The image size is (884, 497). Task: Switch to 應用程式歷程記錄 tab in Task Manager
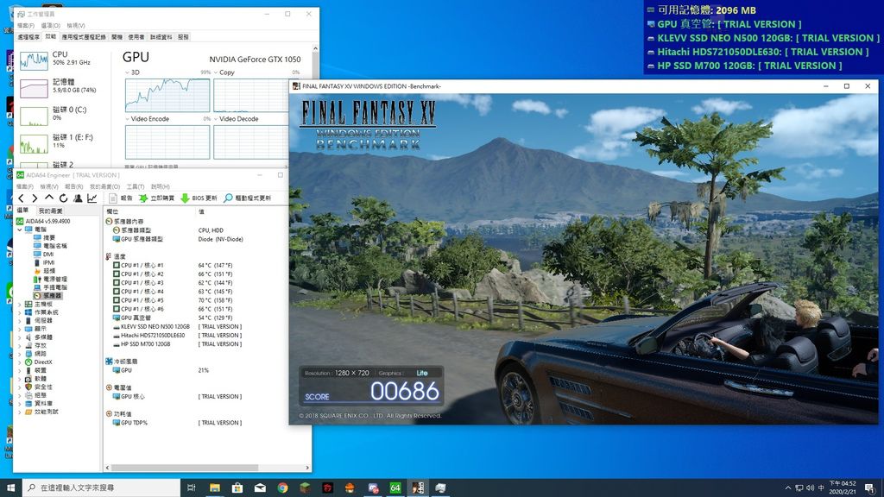84,37
